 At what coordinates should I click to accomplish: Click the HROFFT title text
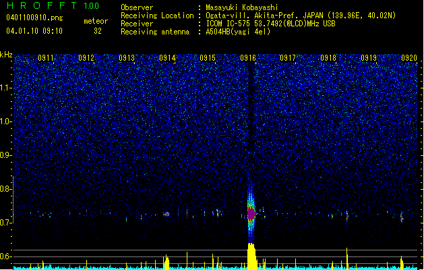[42, 5]
